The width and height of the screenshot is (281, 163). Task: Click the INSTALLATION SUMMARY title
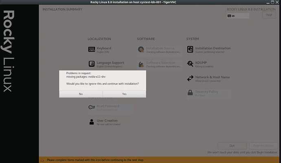coord(62,9)
